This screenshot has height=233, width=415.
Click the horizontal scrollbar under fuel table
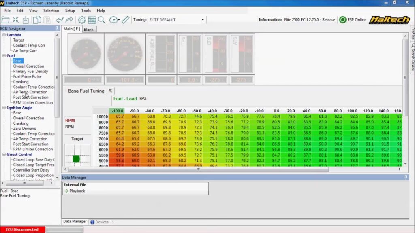point(199,169)
